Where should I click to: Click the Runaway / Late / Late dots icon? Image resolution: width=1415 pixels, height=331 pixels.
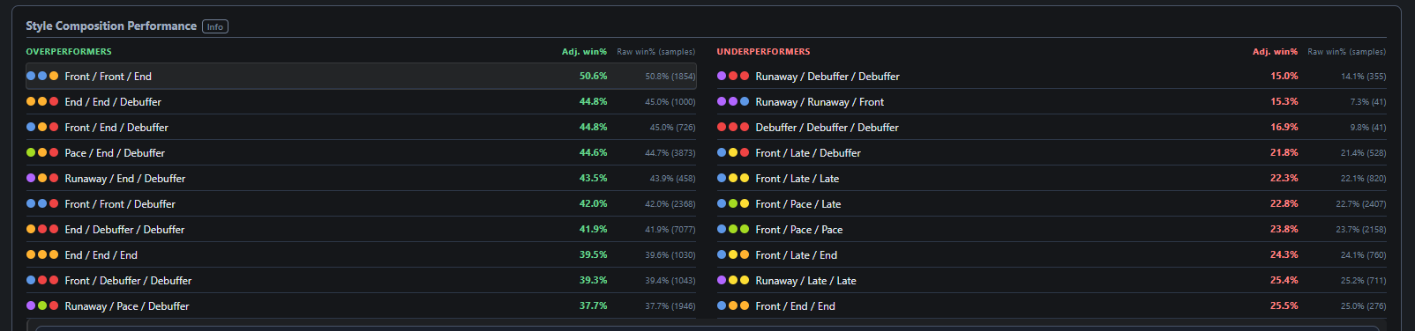(x=733, y=281)
